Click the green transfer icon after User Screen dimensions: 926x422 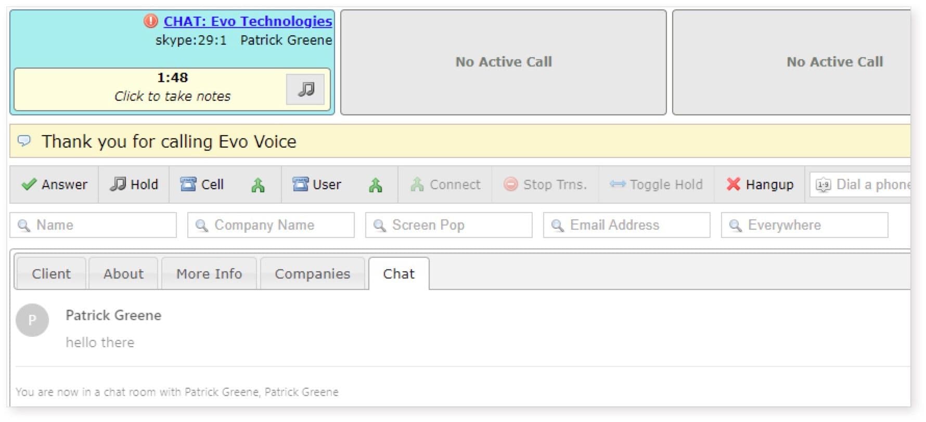click(375, 185)
